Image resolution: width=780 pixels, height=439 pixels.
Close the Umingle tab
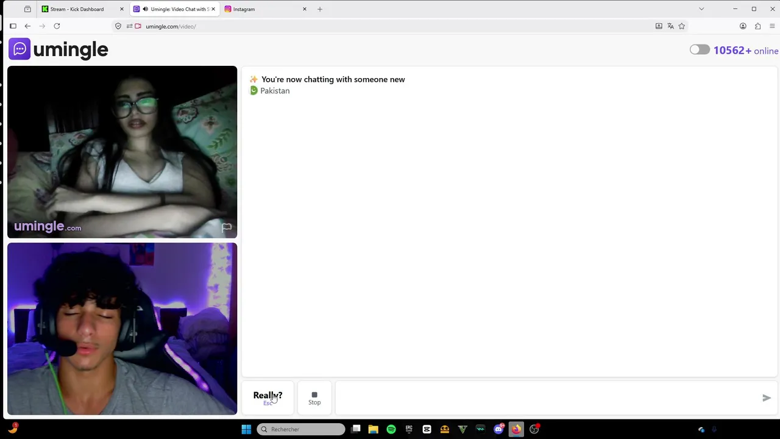[x=213, y=9]
